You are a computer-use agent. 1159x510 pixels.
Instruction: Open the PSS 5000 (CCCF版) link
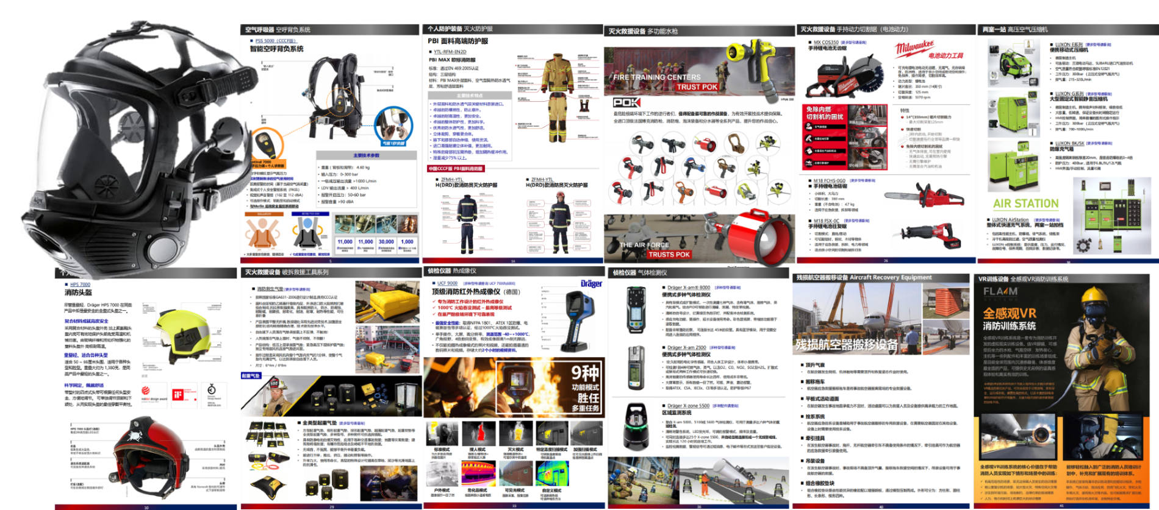pos(275,41)
